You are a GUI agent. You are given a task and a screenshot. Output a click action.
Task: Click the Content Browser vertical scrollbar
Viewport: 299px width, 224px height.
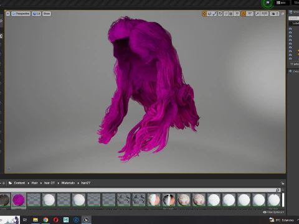click(283, 200)
